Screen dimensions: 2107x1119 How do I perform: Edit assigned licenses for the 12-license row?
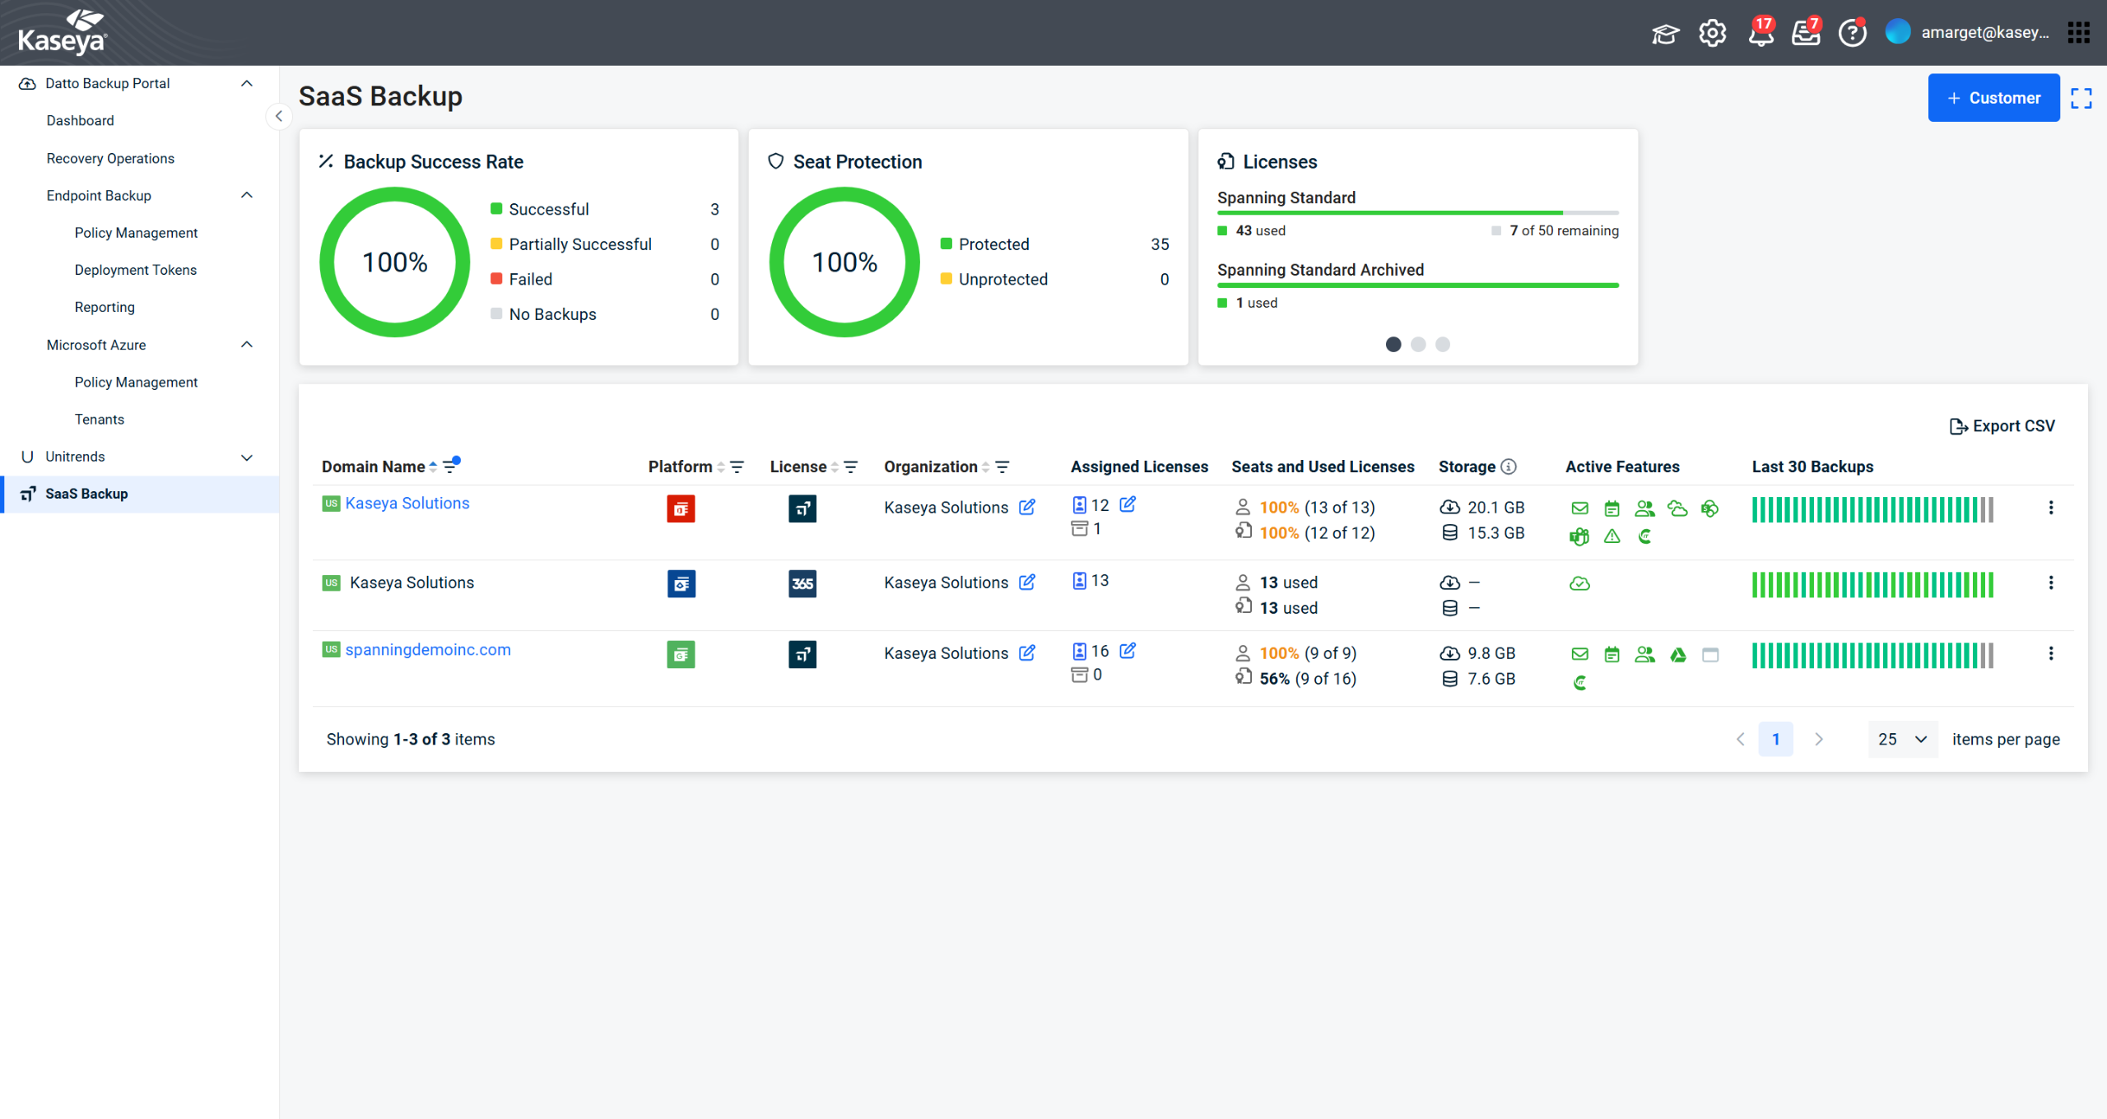1127,504
